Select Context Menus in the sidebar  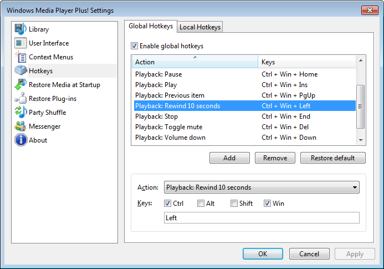pyautogui.click(x=51, y=57)
